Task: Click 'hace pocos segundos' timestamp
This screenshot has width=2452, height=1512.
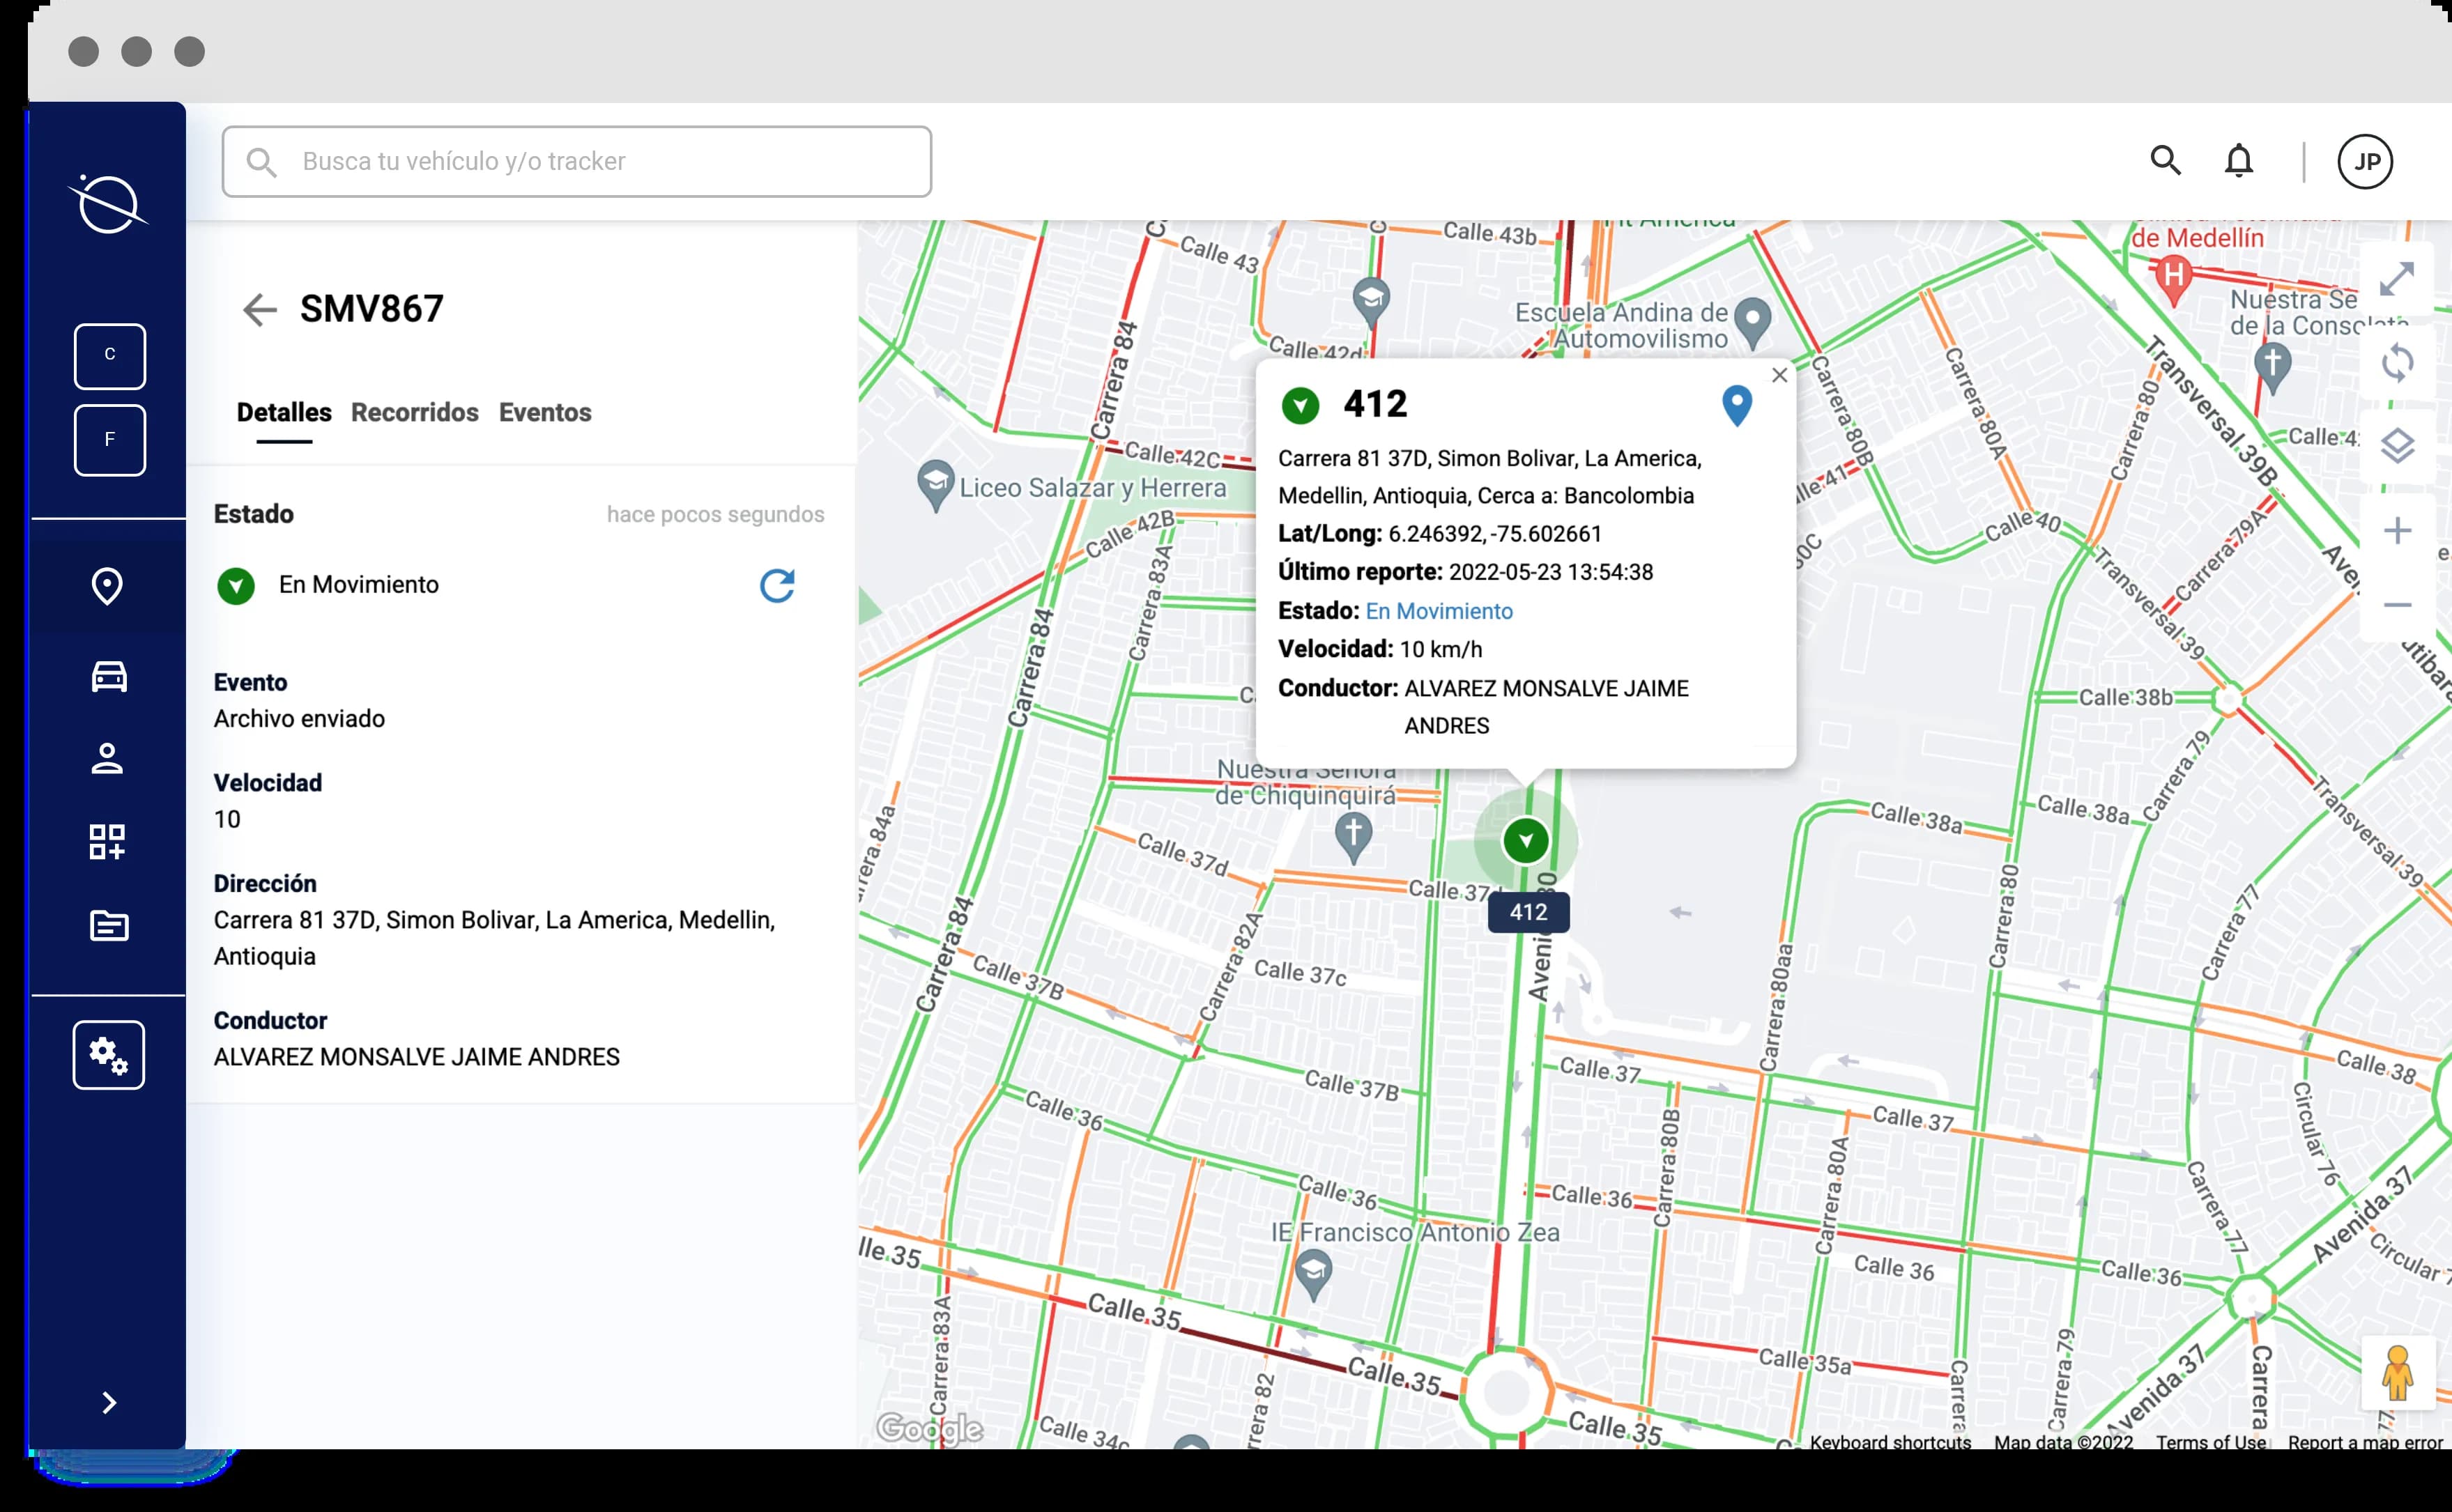Action: (715, 514)
